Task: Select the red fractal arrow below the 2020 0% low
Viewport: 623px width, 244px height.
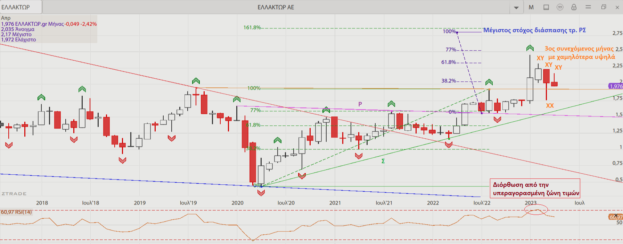Action: click(x=261, y=193)
